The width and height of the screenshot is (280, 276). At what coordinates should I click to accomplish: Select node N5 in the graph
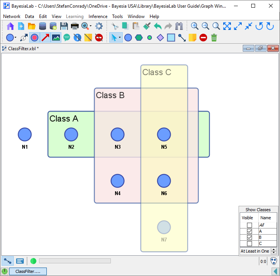[x=164, y=135]
